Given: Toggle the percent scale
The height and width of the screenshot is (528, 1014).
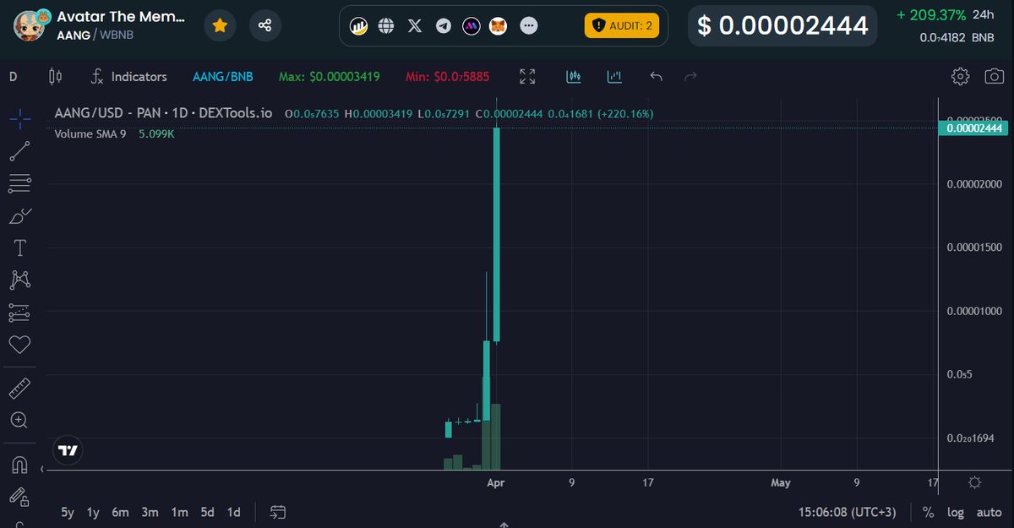Looking at the screenshot, I should tap(929, 512).
